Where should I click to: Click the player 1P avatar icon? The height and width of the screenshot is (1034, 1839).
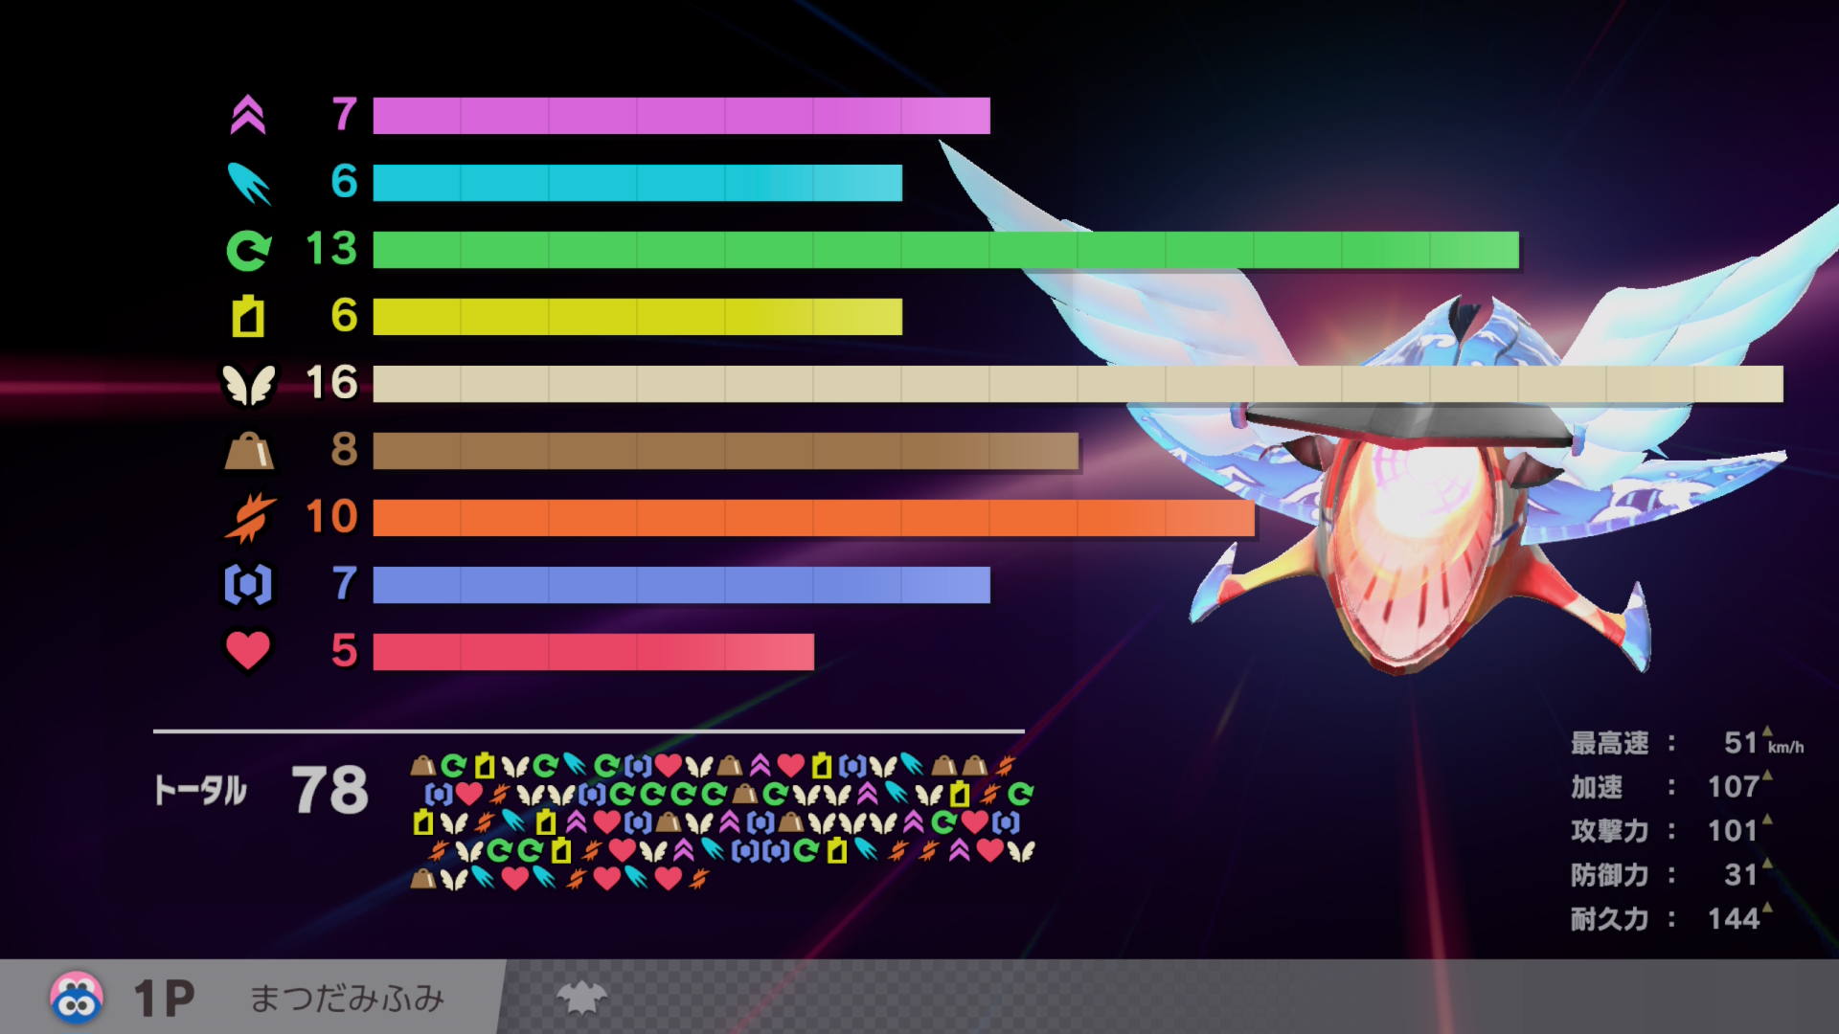tap(77, 999)
